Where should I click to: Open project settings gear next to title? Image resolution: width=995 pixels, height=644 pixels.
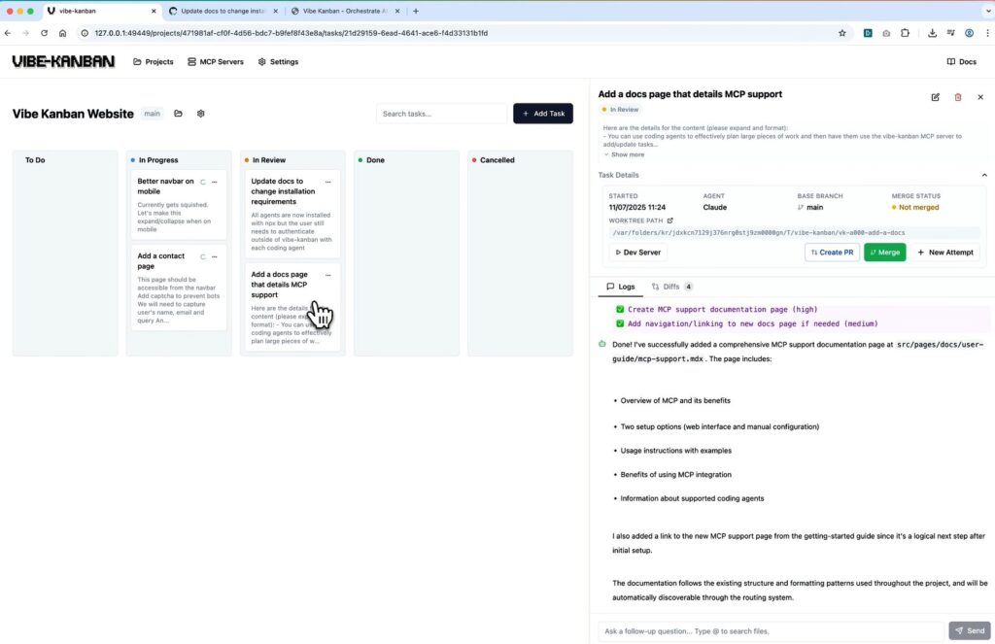pyautogui.click(x=200, y=114)
